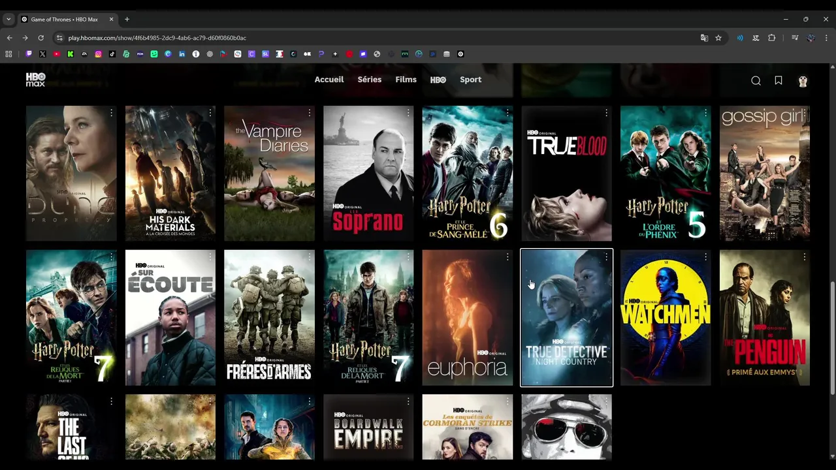Go to Sport in the navigation
Image resolution: width=836 pixels, height=470 pixels.
[x=471, y=80]
